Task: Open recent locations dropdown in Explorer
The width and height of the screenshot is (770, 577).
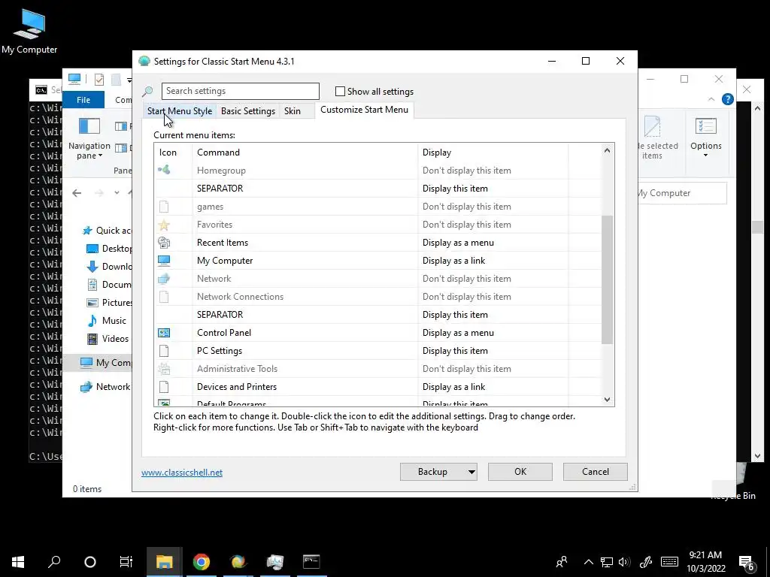Action: 117,193
